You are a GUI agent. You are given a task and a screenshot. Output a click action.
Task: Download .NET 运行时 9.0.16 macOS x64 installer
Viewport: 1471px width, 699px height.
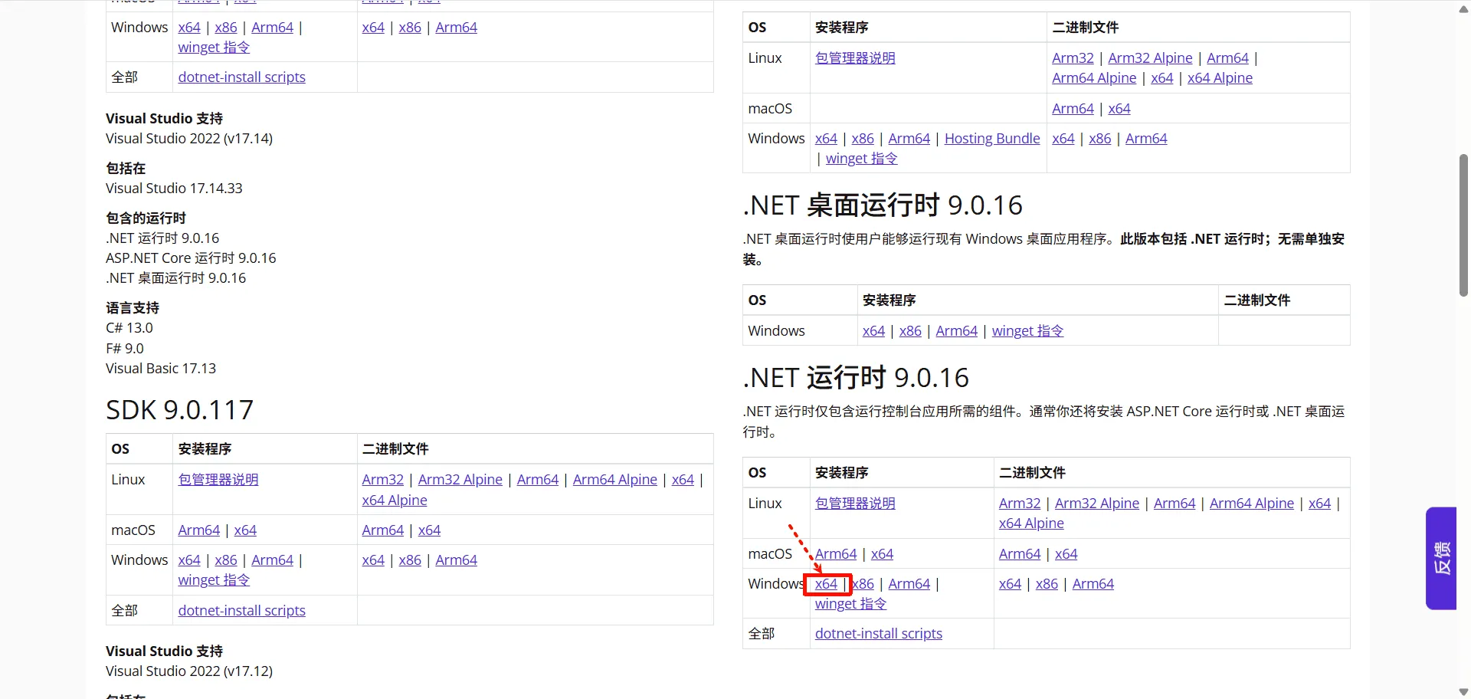(x=882, y=554)
